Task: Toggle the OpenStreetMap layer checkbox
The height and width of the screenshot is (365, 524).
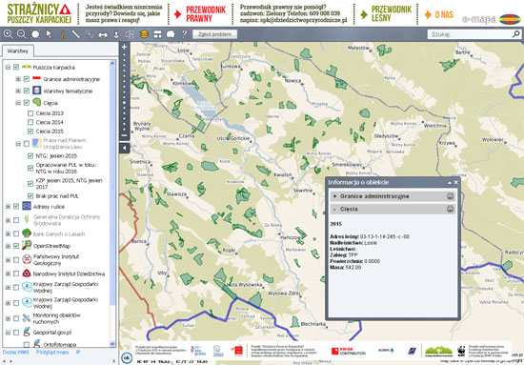Action: pyautogui.click(x=16, y=246)
